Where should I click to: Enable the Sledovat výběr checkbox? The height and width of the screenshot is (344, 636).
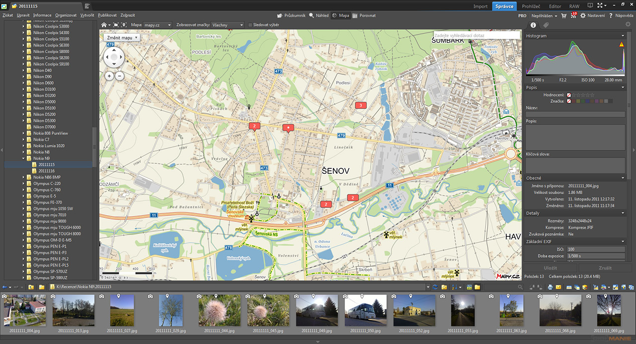coord(250,25)
